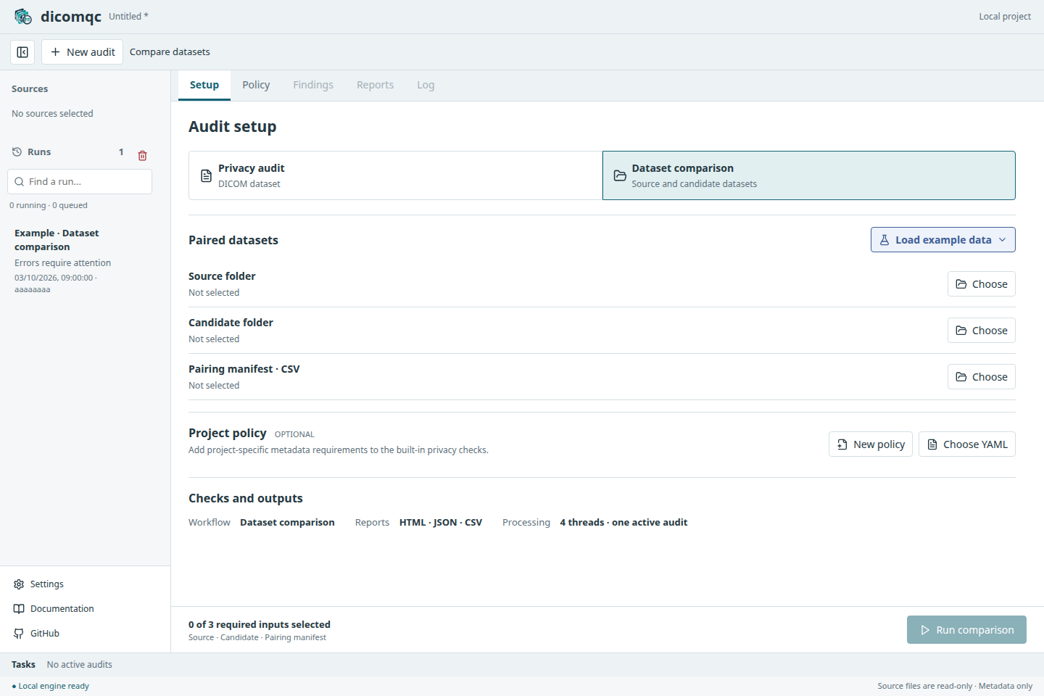Click the flask icon on Load example data
The image size is (1044, 696).
point(884,240)
